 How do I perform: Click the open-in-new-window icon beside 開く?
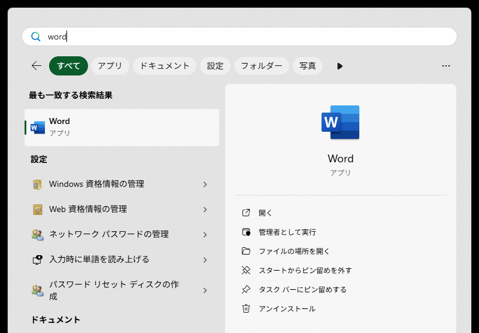[246, 213]
